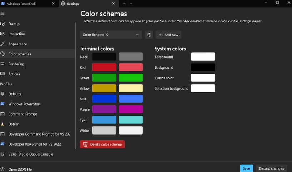Click the rename color scheme icon button
This screenshot has width=292, height=172.
149,35
